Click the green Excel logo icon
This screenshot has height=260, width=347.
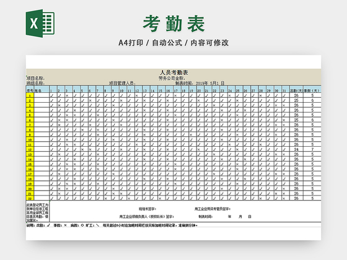coord(40,24)
